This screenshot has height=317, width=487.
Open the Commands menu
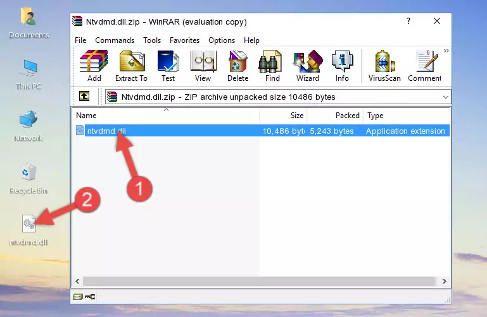tap(115, 40)
